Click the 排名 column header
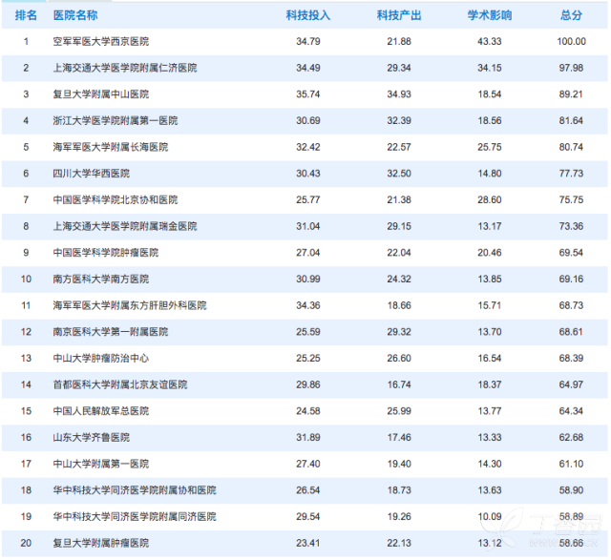The image size is (611, 560). (x=26, y=15)
